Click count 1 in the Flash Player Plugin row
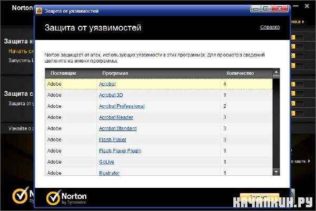The width and height of the screenshot is (316, 211). [225, 150]
